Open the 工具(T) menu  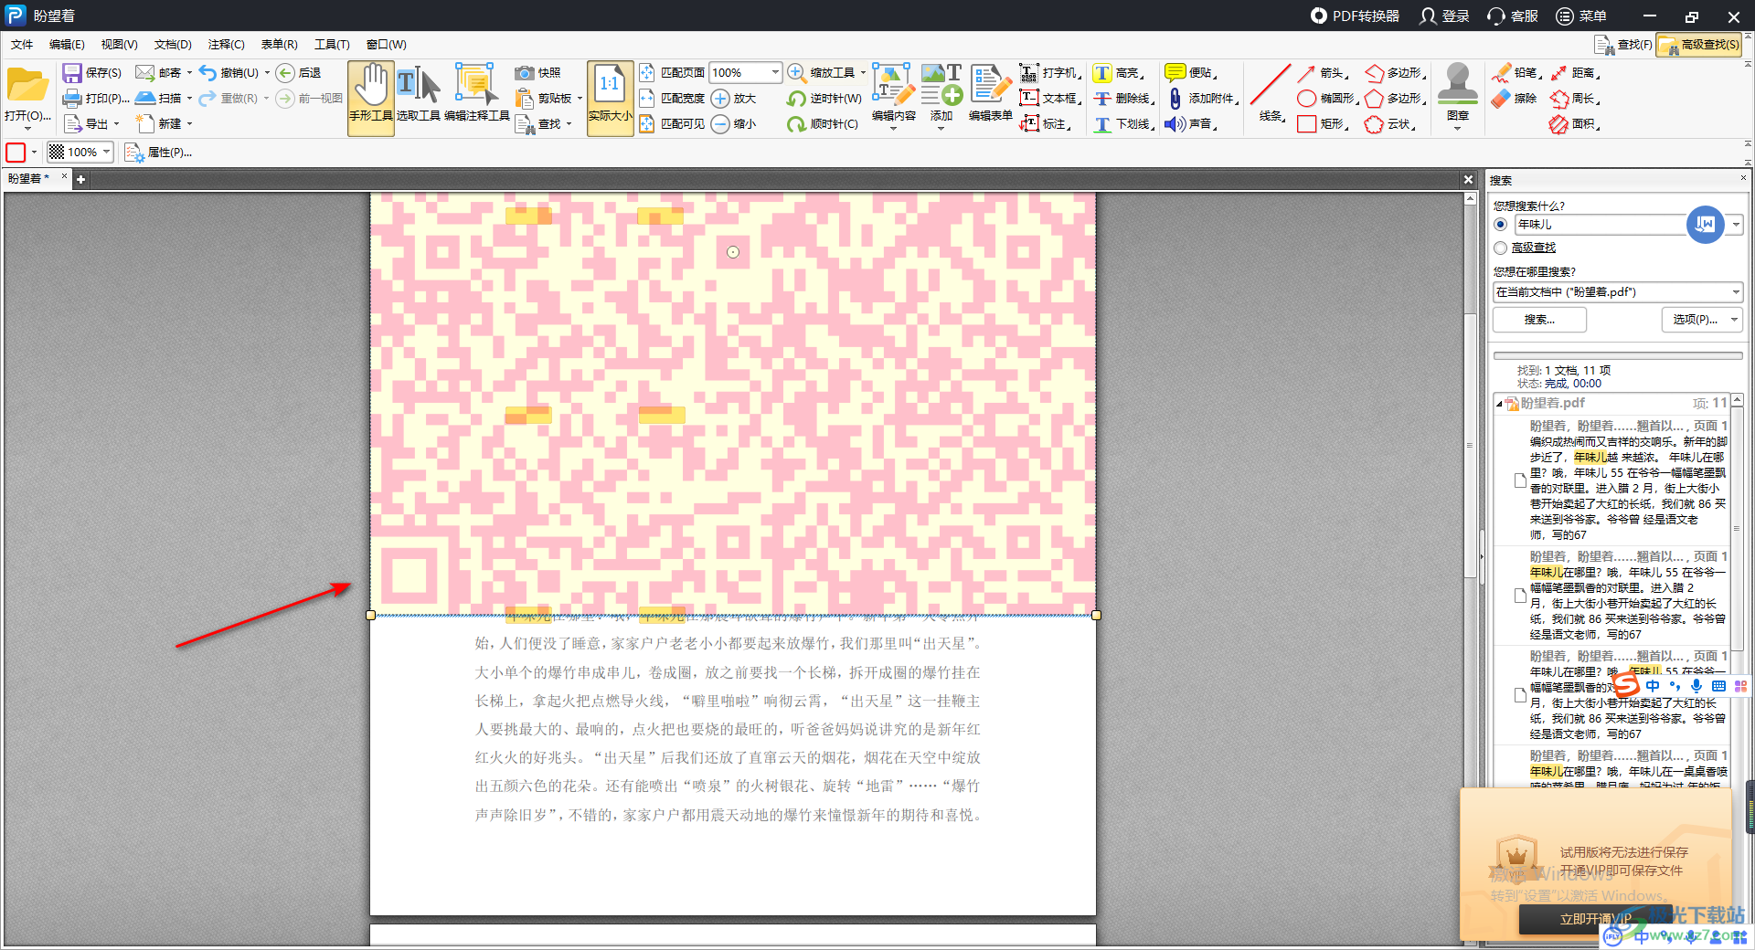[x=332, y=44]
